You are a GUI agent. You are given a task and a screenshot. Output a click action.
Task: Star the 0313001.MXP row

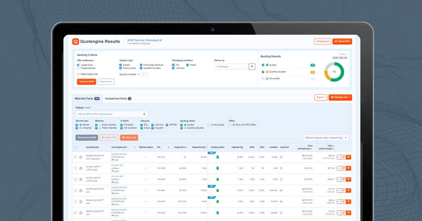point(81,179)
